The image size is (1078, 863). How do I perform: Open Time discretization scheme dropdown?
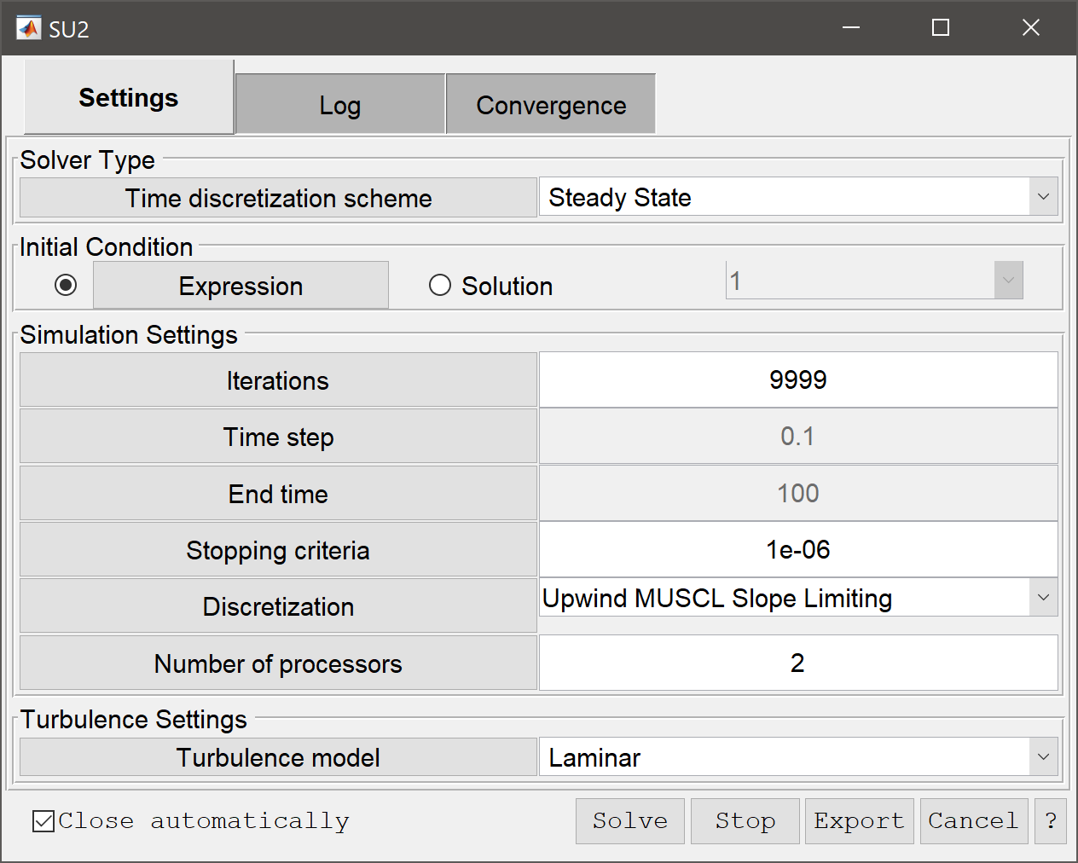pos(798,197)
